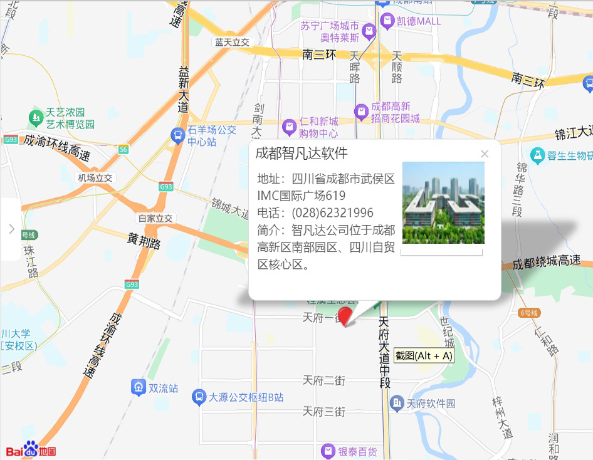Expand the left side panel arrow

pos(11,229)
